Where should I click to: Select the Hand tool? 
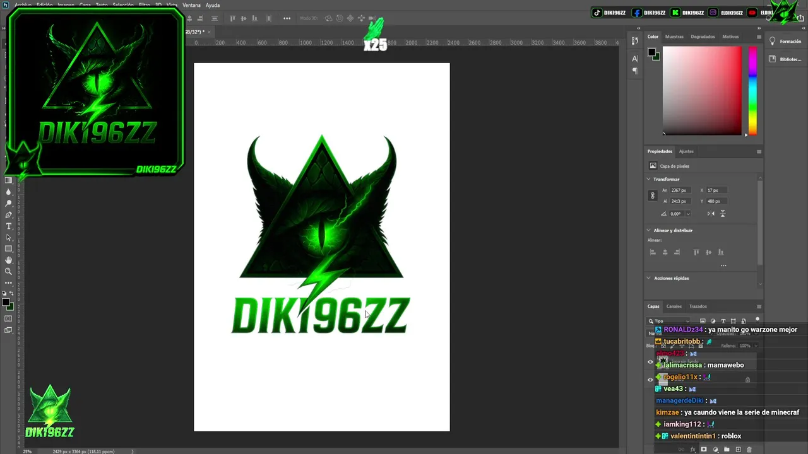(x=9, y=260)
